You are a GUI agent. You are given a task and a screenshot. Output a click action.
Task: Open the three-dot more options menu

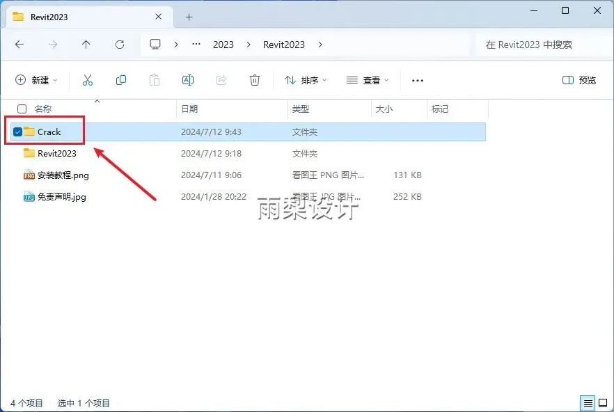pyautogui.click(x=418, y=81)
